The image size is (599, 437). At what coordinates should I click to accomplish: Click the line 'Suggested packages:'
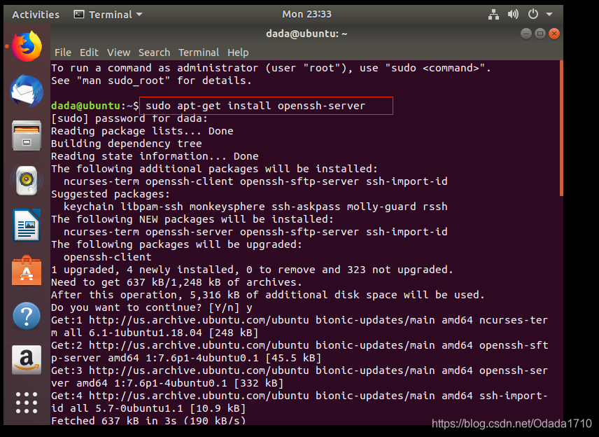111,194
